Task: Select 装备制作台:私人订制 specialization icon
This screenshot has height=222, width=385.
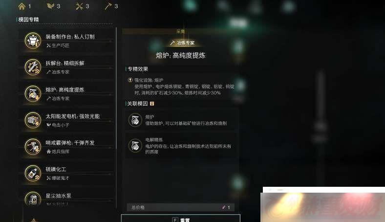Action: (x=33, y=41)
